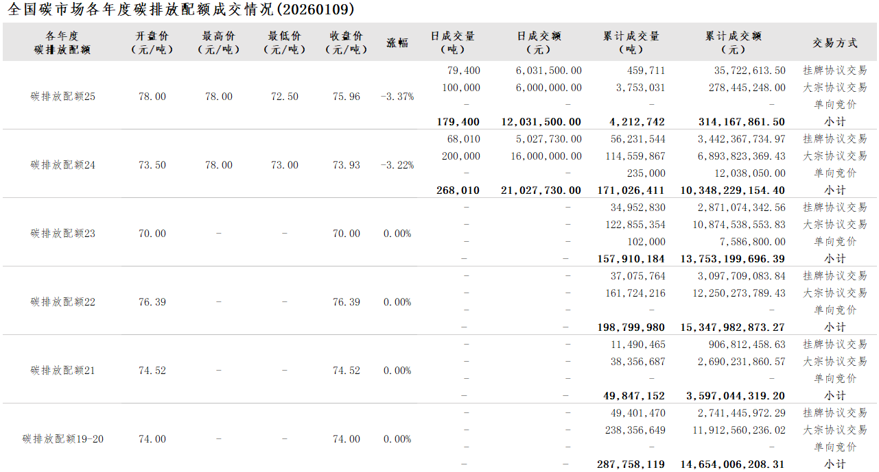
Task: Select the 碳排放配额22 row label
Action: (x=63, y=302)
